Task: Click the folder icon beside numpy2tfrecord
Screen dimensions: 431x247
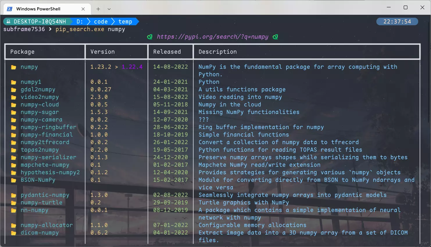Action: coord(13,143)
